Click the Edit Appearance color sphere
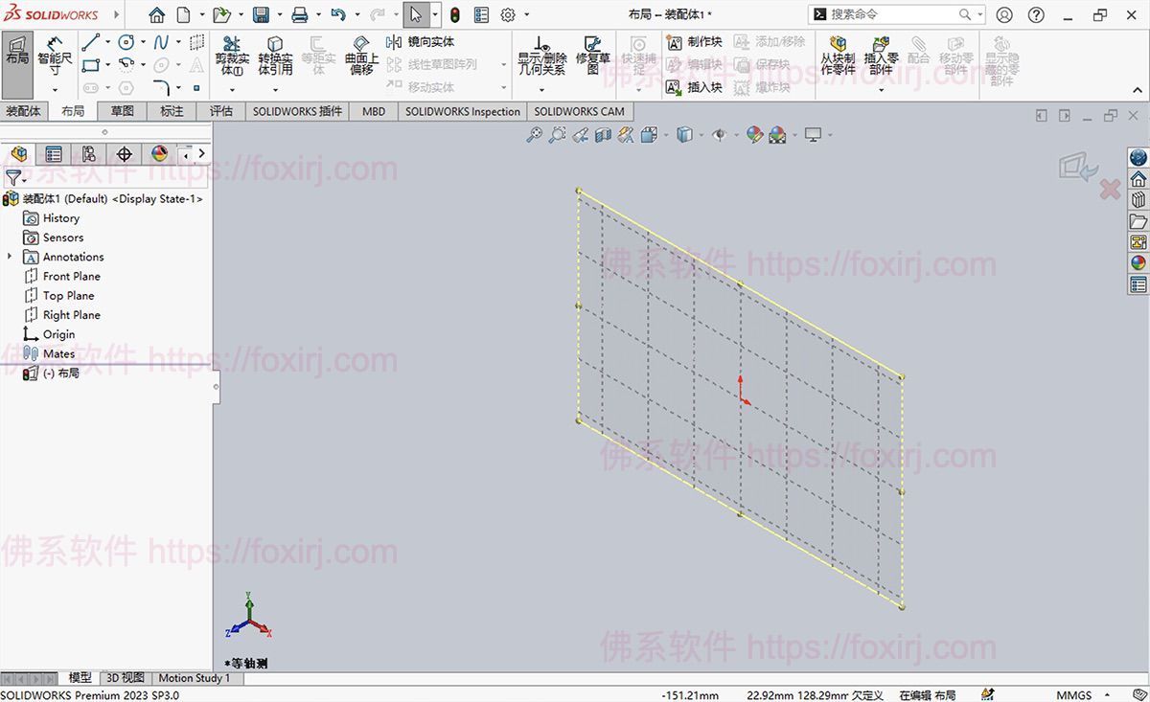The height and width of the screenshot is (702, 1150). (756, 135)
